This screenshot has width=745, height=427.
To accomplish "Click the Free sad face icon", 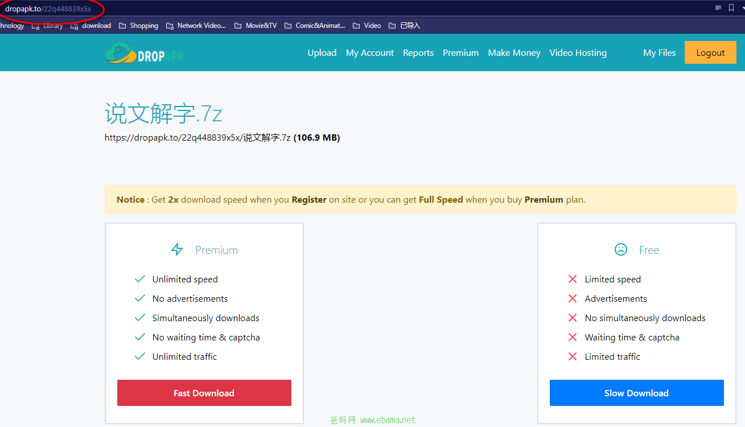I will point(620,249).
